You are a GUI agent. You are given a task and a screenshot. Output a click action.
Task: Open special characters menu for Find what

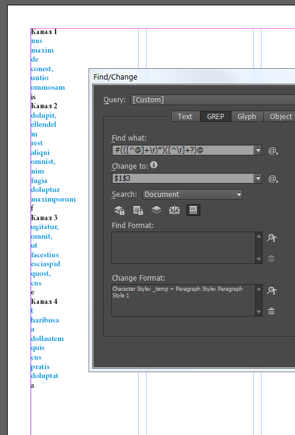click(x=273, y=151)
